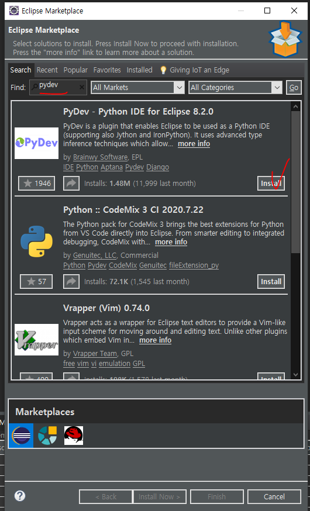Click the emulation tag link
Image resolution: width=310 pixels, height=511 pixels.
pyautogui.click(x=115, y=363)
